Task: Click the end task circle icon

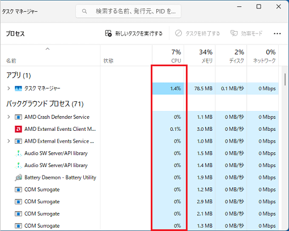Action: coord(178,33)
